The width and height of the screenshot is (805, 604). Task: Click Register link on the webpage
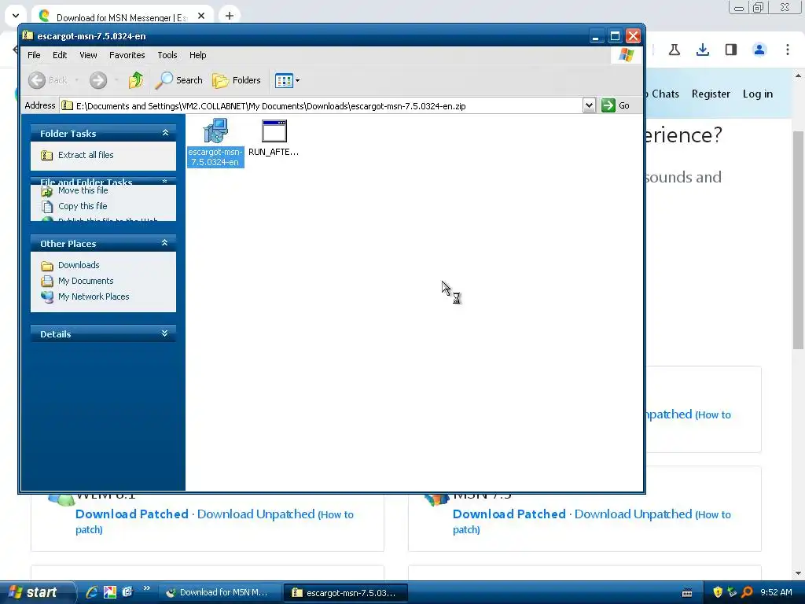click(x=711, y=94)
